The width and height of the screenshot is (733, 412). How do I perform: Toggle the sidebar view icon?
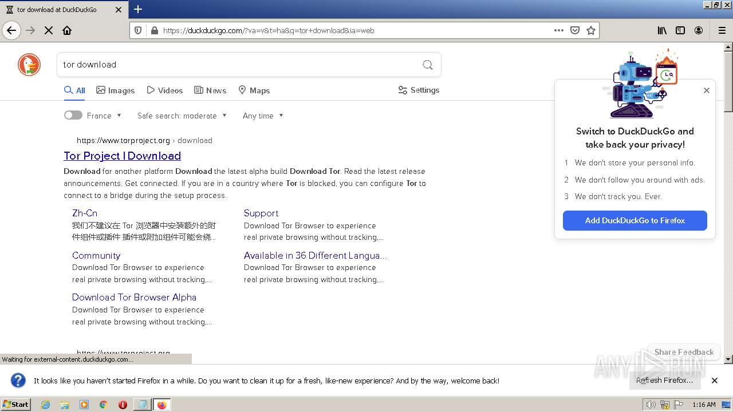680,30
